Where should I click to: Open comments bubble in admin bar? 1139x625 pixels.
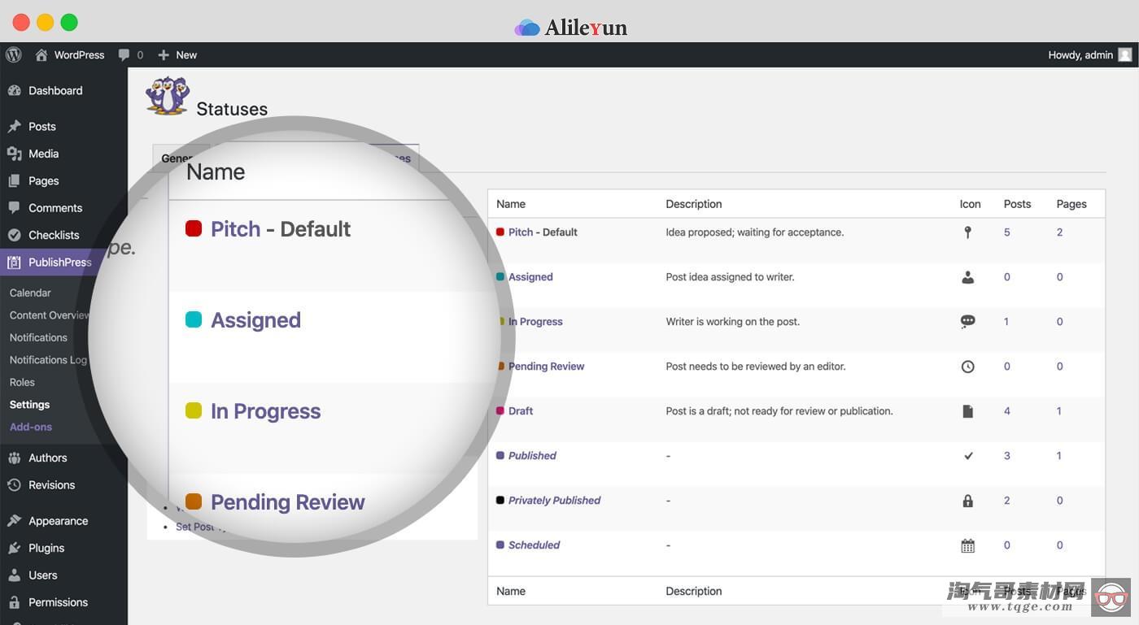tap(124, 54)
